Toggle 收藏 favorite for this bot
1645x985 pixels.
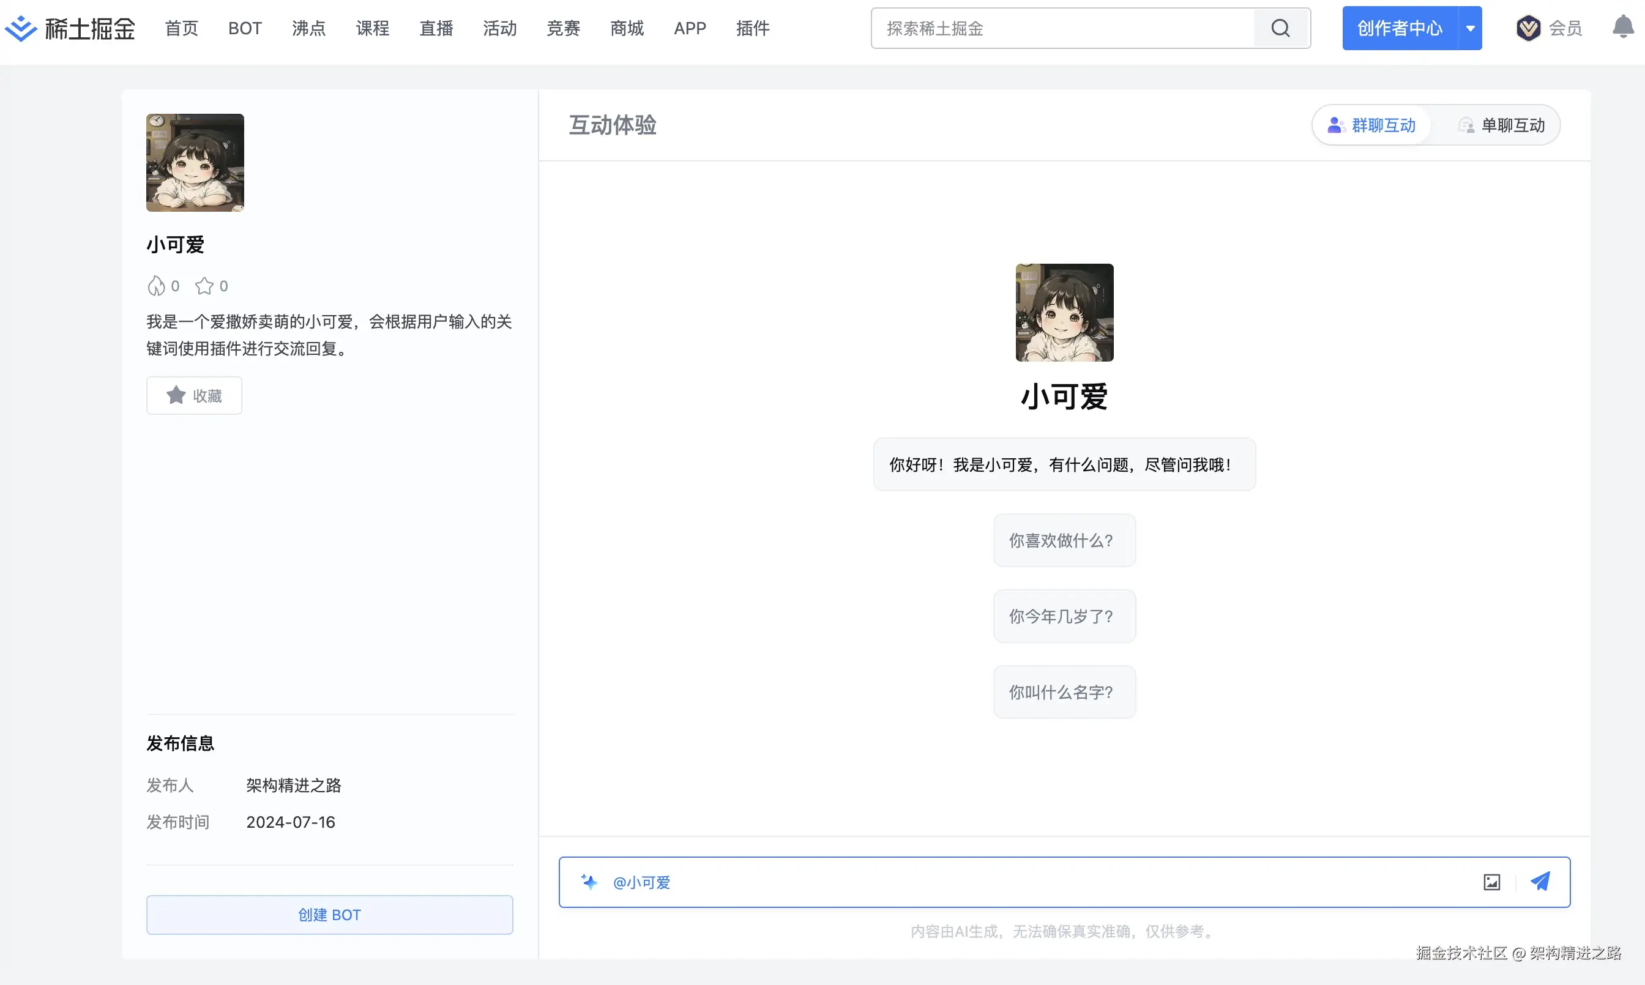[x=194, y=396]
